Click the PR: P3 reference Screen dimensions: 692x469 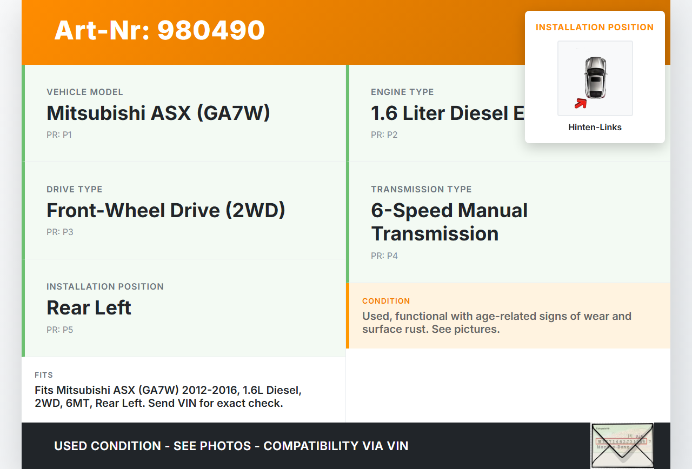(x=59, y=232)
